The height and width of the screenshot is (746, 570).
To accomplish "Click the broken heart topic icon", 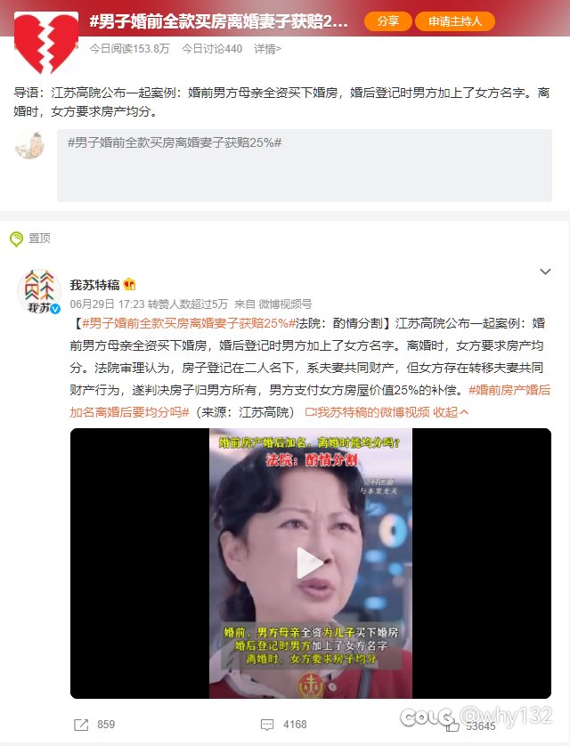I will 46,44.
